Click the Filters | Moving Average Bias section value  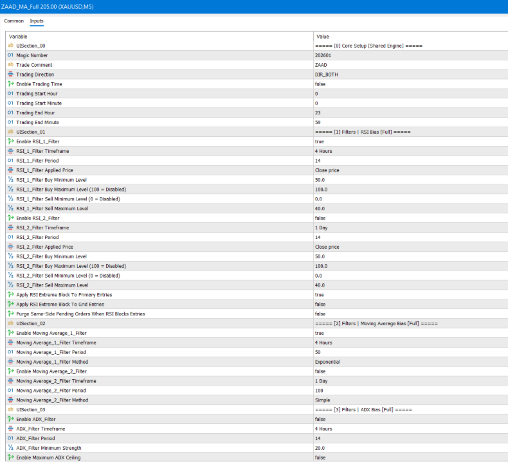tap(376, 323)
